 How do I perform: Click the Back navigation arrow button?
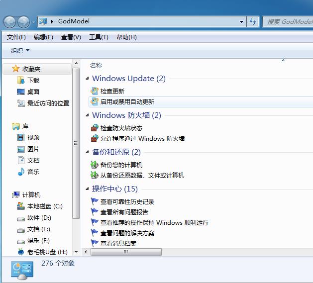(9, 22)
